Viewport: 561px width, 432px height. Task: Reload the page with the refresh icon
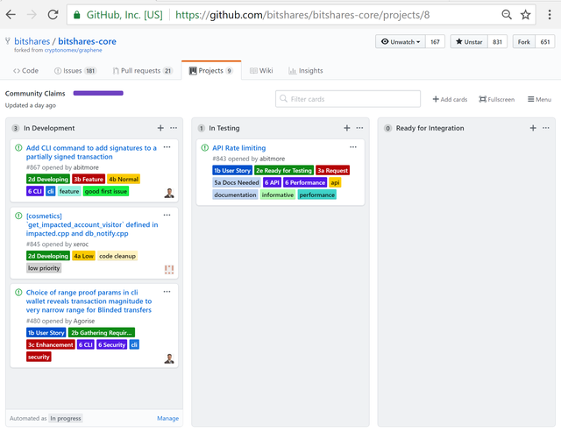53,15
